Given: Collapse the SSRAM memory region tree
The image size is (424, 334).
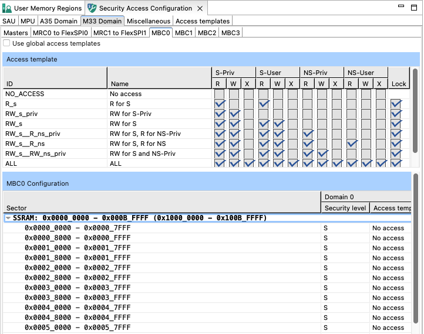Looking at the screenshot, I should [8, 218].
